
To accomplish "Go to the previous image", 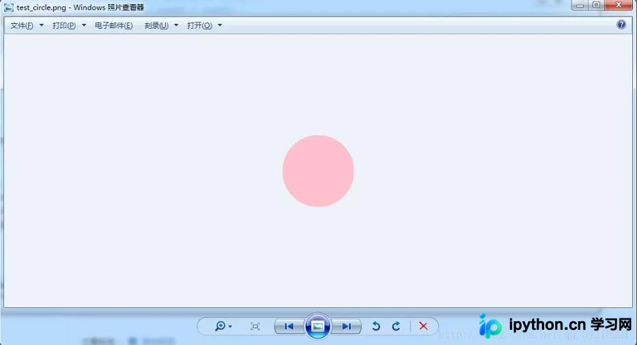I will click(x=289, y=327).
